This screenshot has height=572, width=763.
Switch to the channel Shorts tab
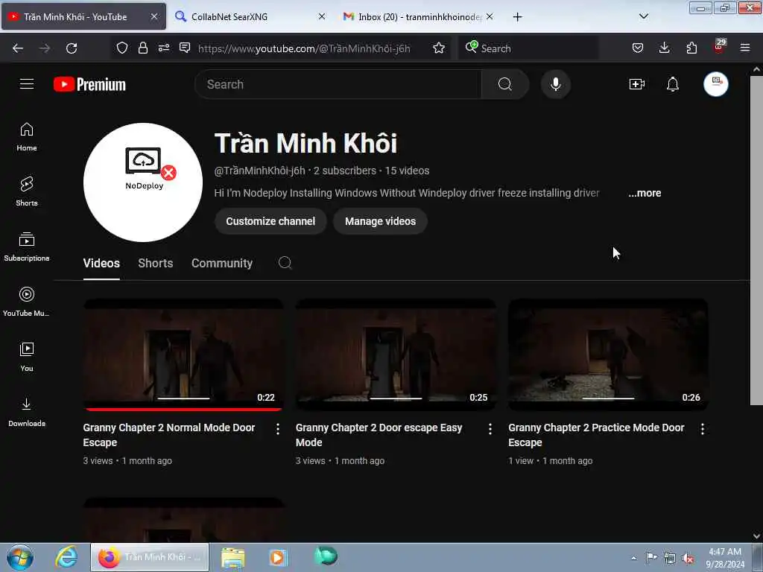click(x=155, y=263)
